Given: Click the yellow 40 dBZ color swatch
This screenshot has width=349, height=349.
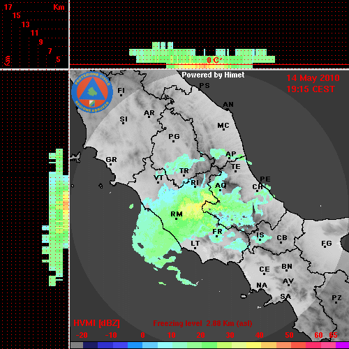Looking at the screenshot, I should 254,345.
